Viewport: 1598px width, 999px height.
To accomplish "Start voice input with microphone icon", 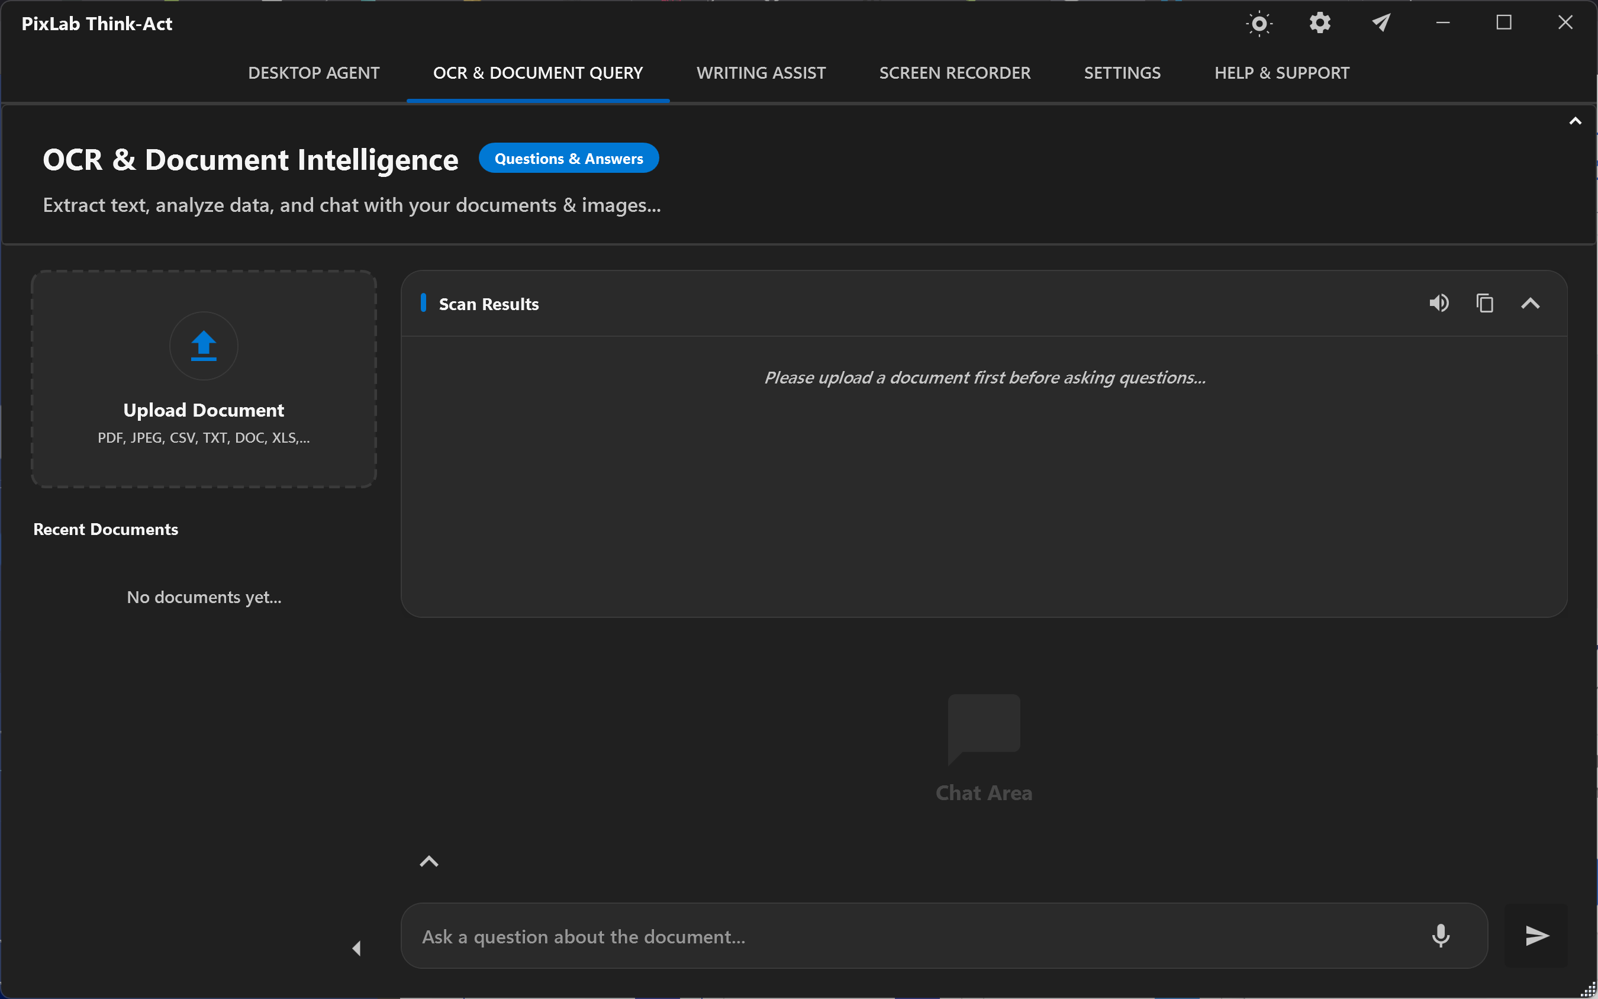I will (1441, 936).
